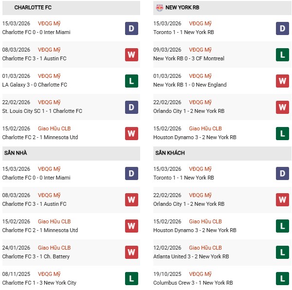The height and width of the screenshot is (290, 292).
Task: Open LA Galaxy 3 - 0 Charlotte FC match
Action: tap(35, 85)
